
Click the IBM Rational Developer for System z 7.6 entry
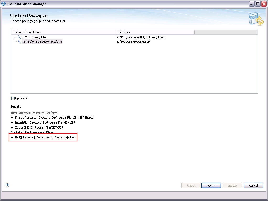click(x=44, y=137)
